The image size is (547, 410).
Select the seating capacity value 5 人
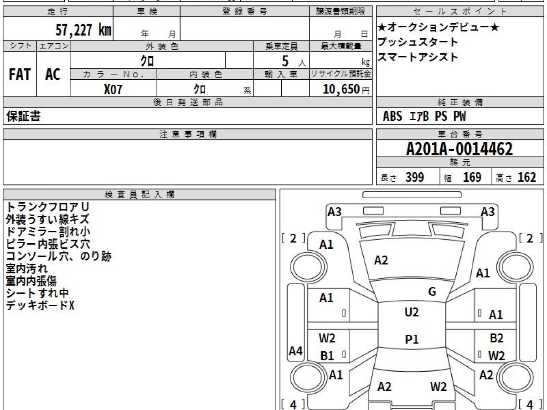pyautogui.click(x=294, y=61)
